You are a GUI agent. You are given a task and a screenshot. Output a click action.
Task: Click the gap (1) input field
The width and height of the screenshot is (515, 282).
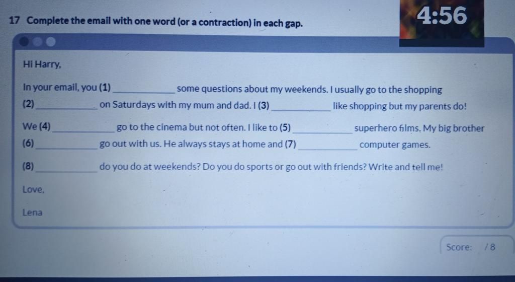click(x=143, y=89)
